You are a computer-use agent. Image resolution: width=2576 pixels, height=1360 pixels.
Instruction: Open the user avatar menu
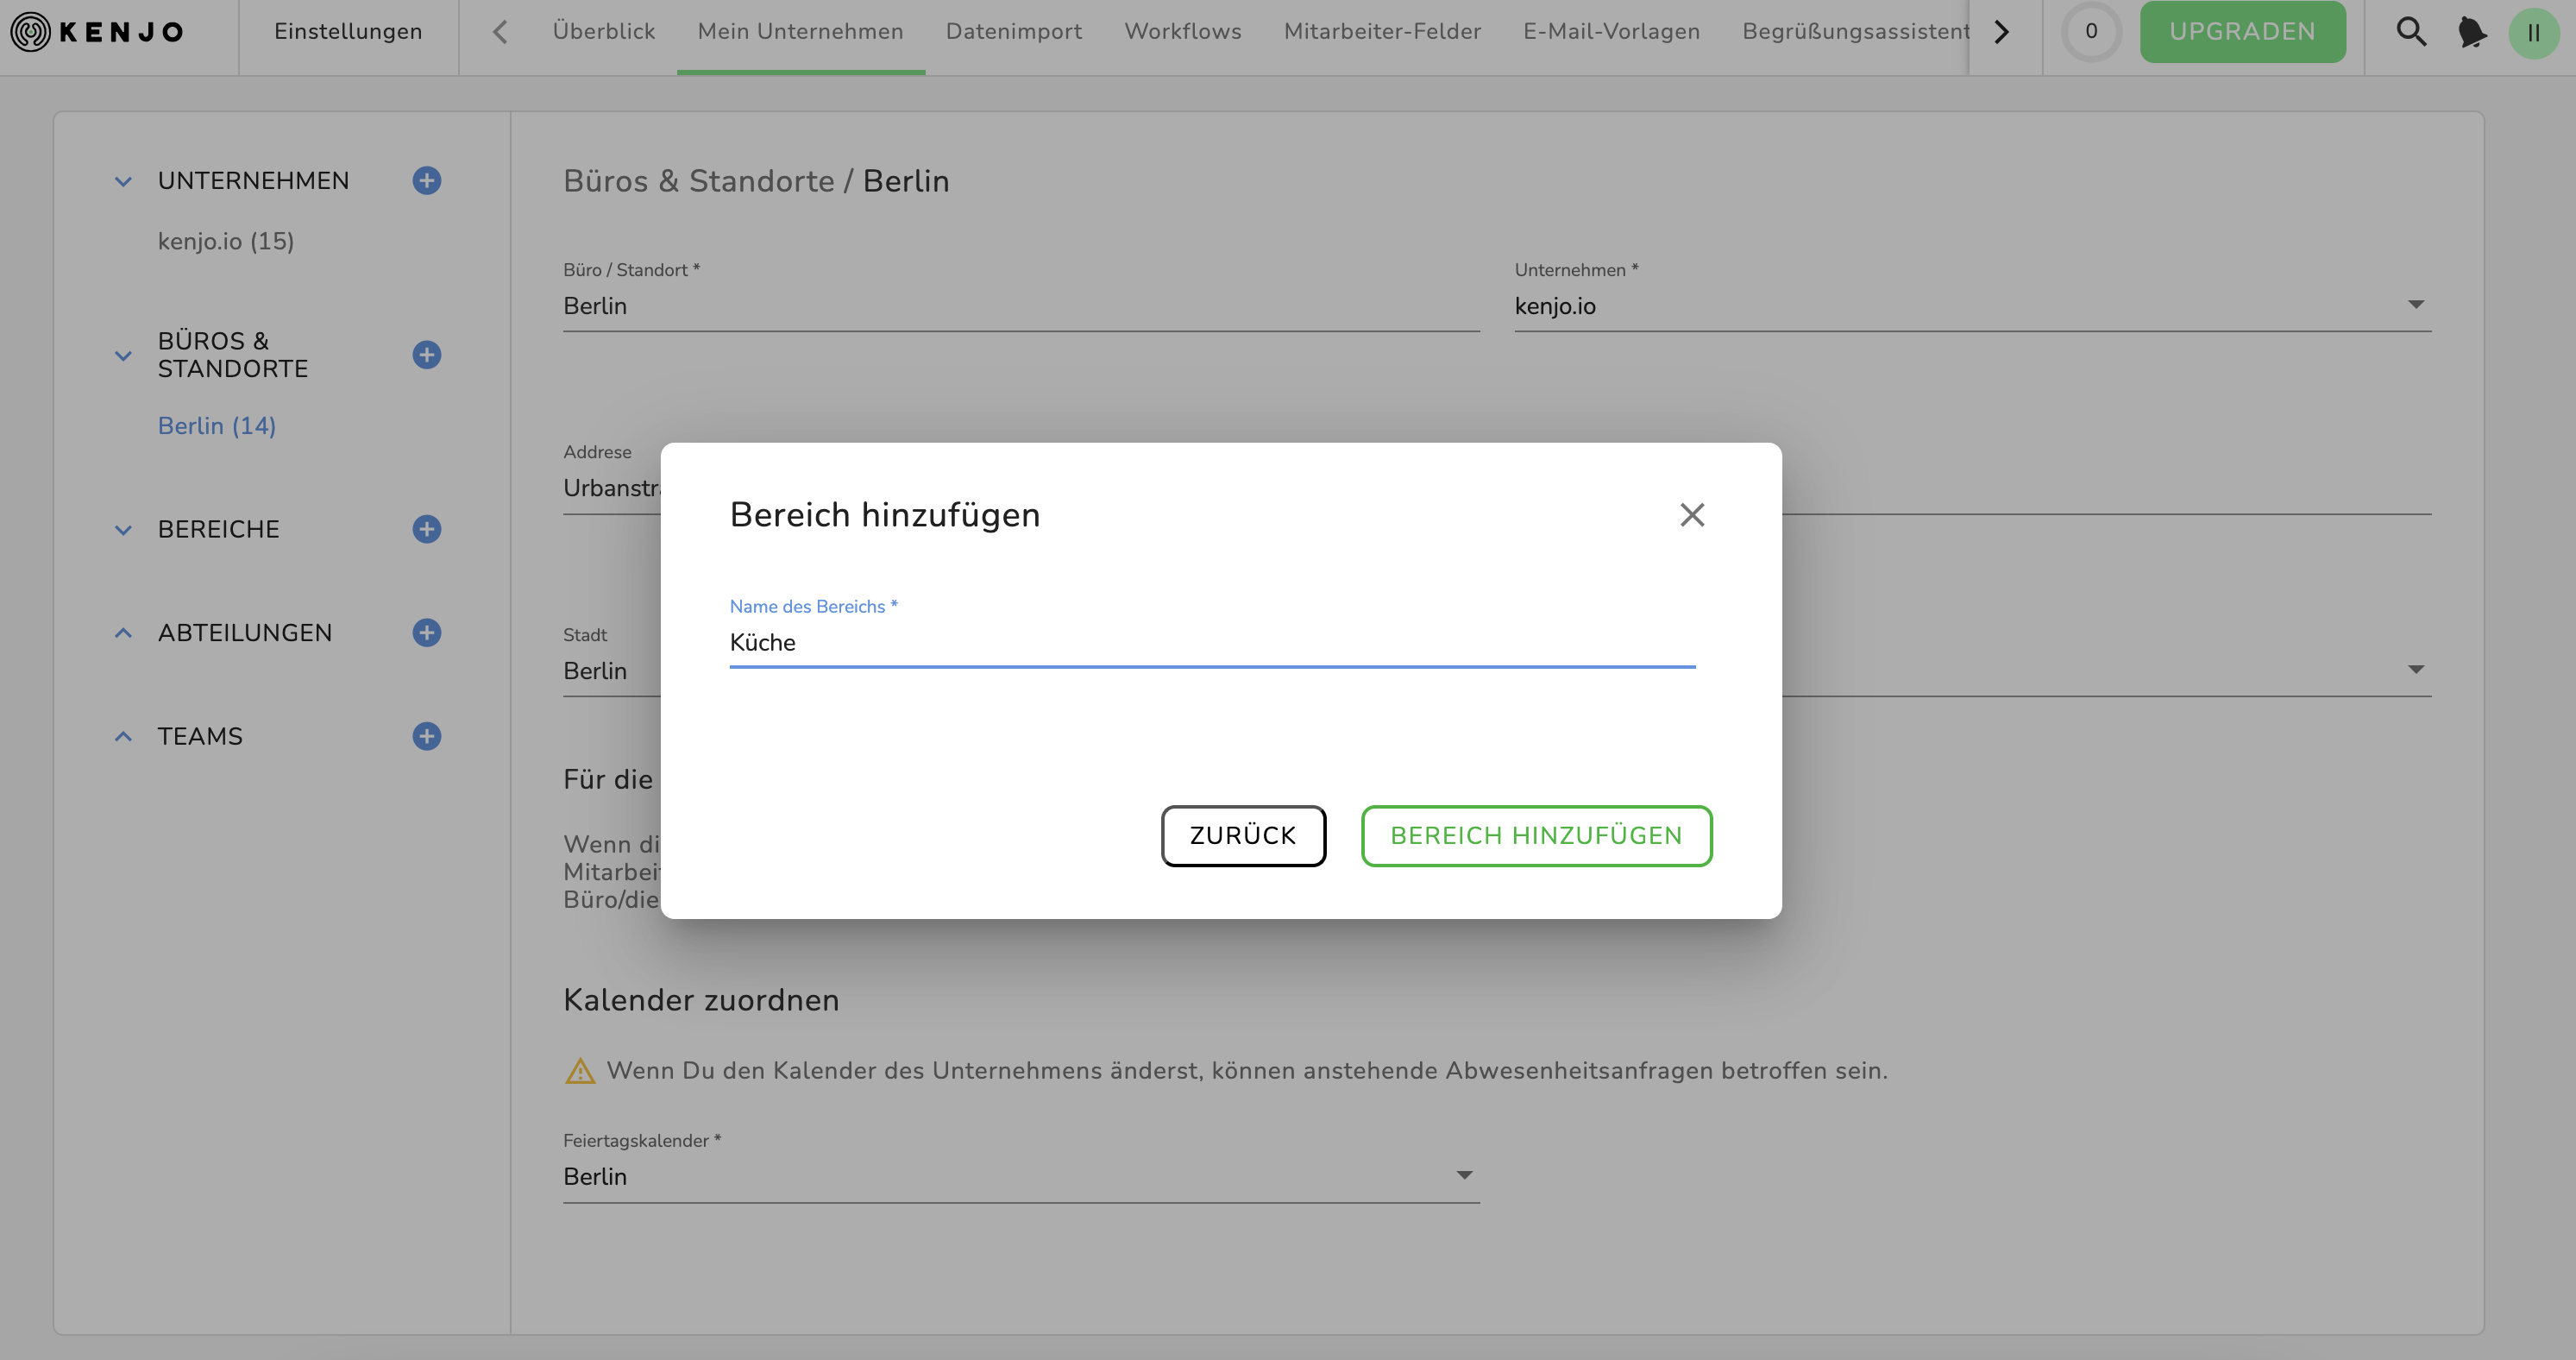2533,33
